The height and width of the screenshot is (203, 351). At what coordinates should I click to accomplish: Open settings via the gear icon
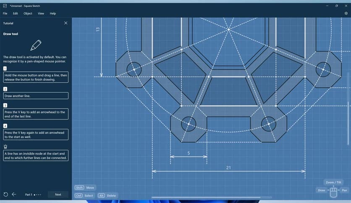coord(346,13)
